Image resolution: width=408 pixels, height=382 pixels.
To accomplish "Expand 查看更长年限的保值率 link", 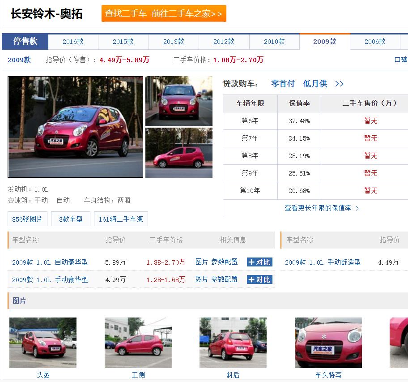I will click(322, 208).
